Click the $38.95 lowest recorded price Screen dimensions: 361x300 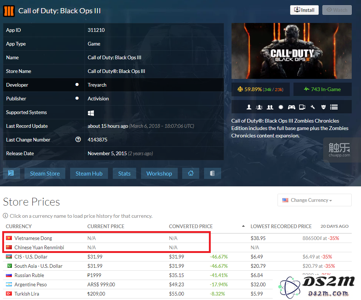pyautogui.click(x=258, y=238)
